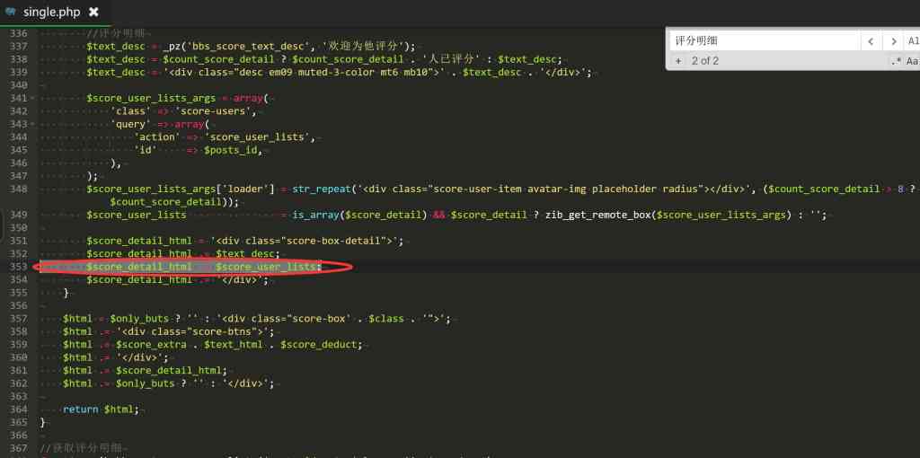The height and width of the screenshot is (458, 920).
Task: Collapse the query array at line 343
Action: [x=33, y=124]
